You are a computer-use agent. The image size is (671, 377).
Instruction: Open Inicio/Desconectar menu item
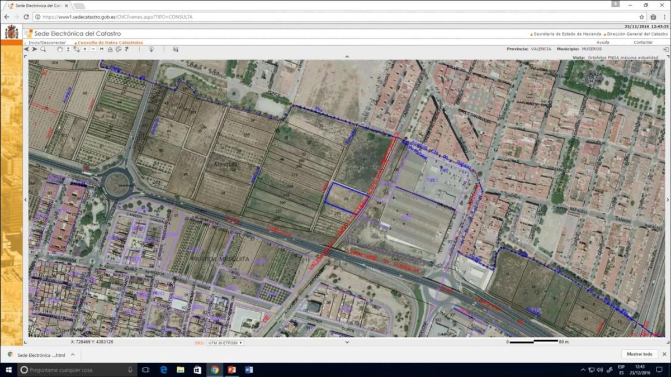pyautogui.click(x=47, y=42)
